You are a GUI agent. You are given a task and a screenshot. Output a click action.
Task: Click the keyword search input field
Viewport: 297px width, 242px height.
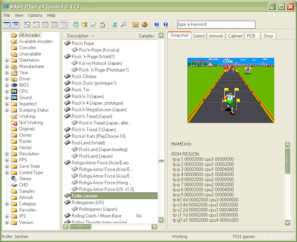[x=216, y=25]
